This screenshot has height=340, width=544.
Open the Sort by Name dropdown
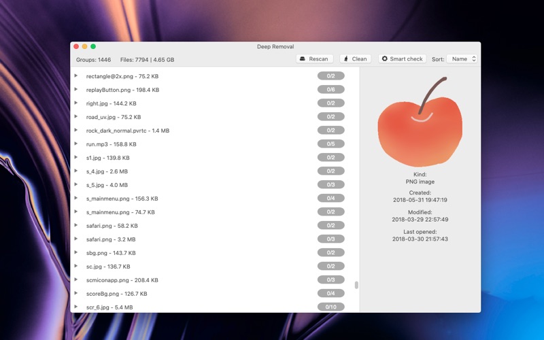[462, 59]
